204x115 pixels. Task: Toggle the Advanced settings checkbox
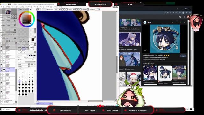point(18,69)
